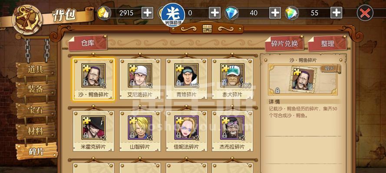This screenshot has height=173, width=386.
Task: Select the 艾尼路碎片 item card
Action: (x=140, y=79)
